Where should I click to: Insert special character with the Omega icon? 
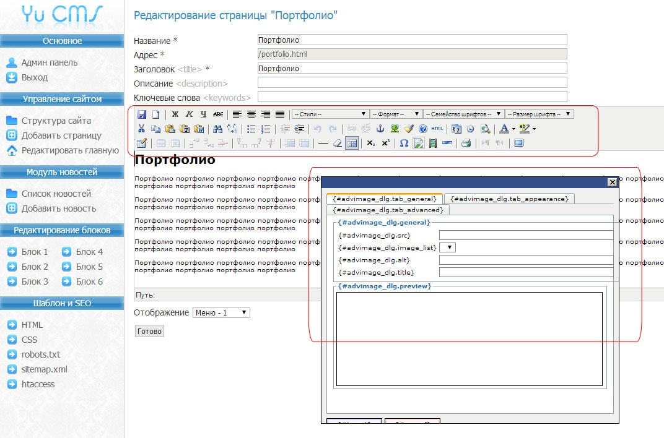click(x=404, y=144)
